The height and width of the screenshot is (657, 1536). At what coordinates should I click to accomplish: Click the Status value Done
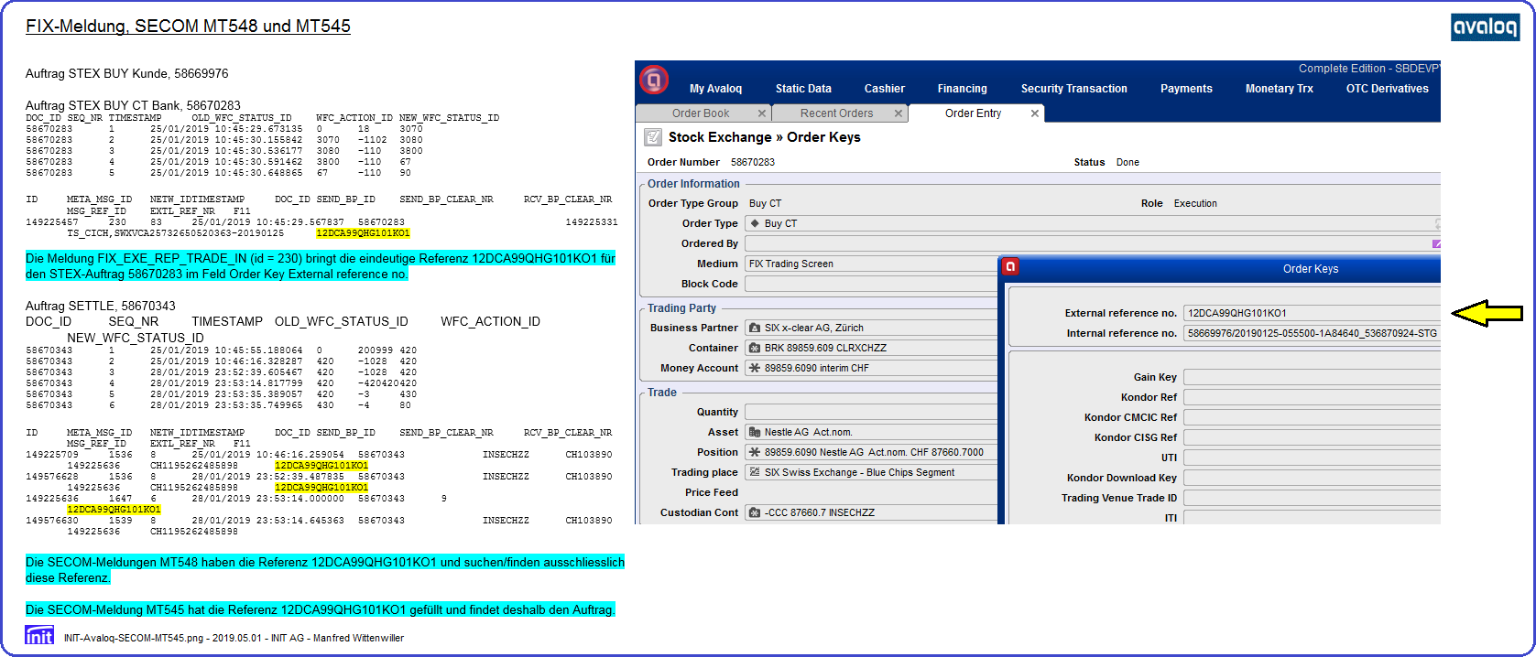pos(1127,162)
